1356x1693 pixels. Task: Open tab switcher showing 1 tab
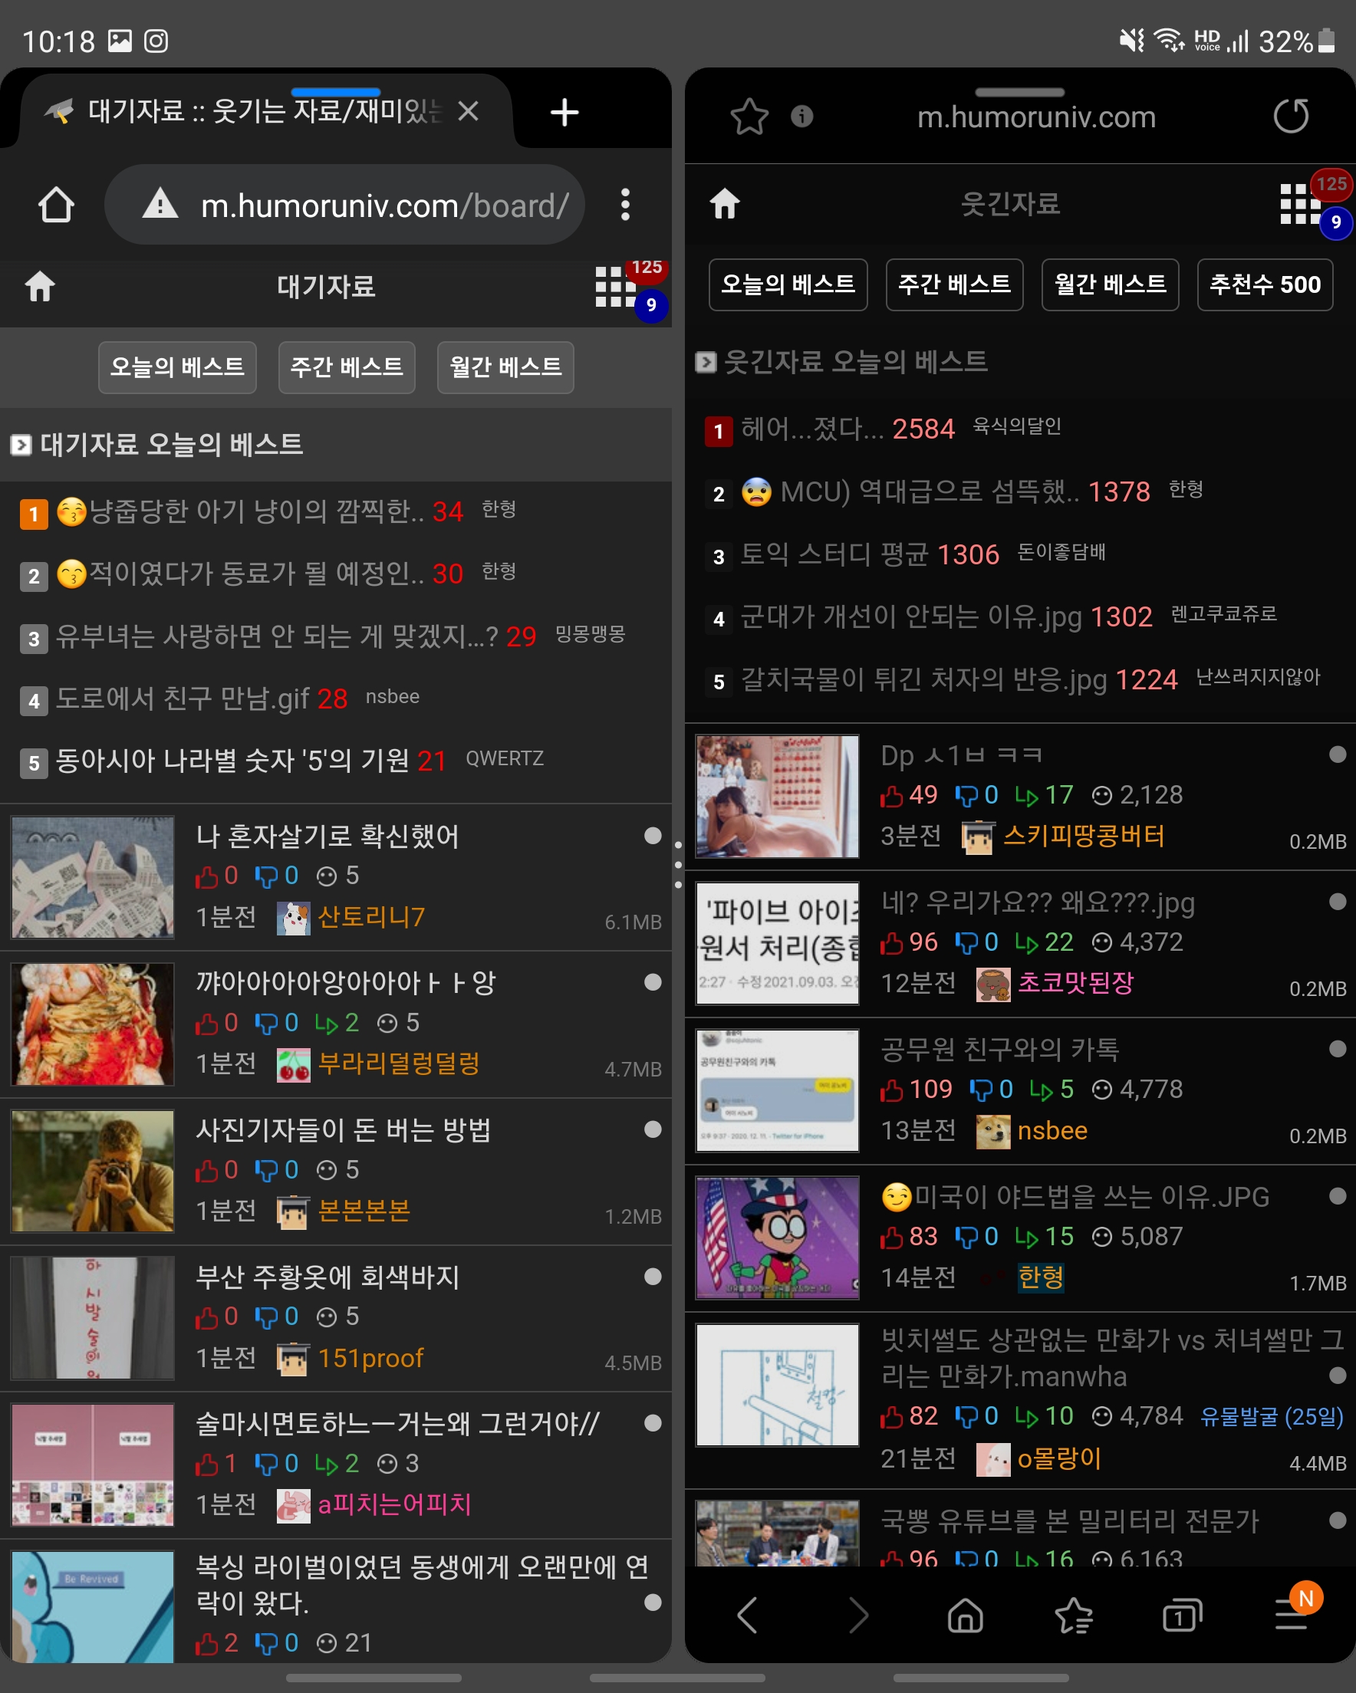point(1183,1616)
